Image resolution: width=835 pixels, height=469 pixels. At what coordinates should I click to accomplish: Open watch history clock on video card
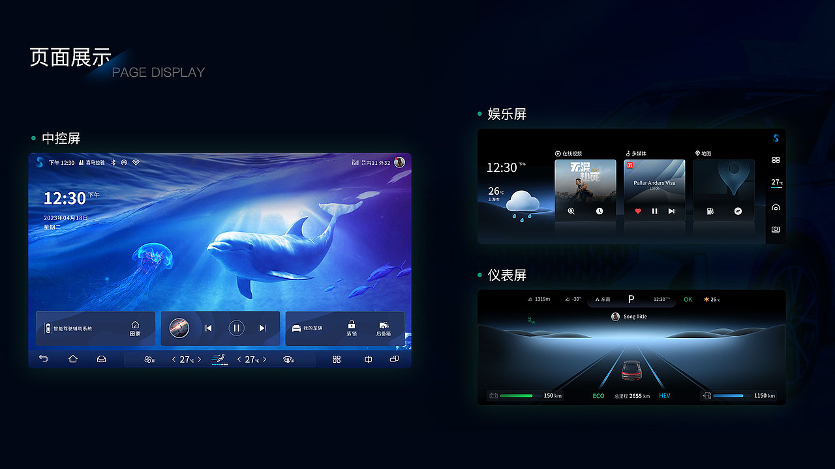600,211
